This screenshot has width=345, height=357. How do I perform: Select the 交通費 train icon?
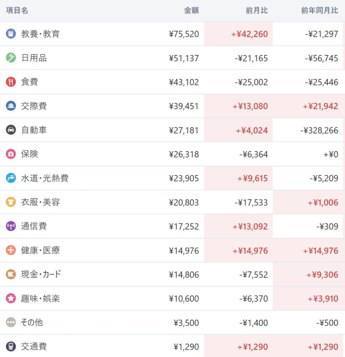pos(11,347)
